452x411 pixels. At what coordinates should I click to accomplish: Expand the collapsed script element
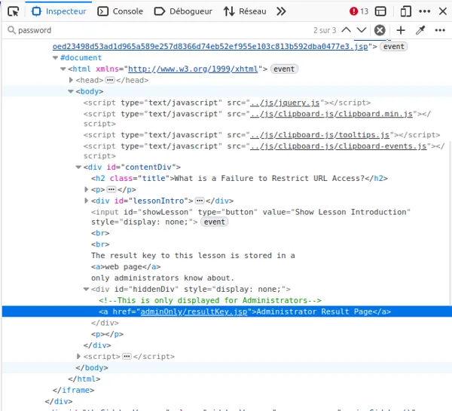(78, 357)
